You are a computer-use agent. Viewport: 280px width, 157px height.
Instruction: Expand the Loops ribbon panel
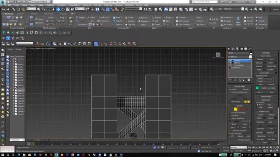tap(191, 28)
